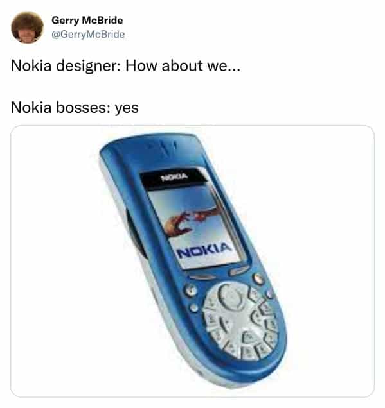Tap the small round button left of keypad

click(194, 308)
